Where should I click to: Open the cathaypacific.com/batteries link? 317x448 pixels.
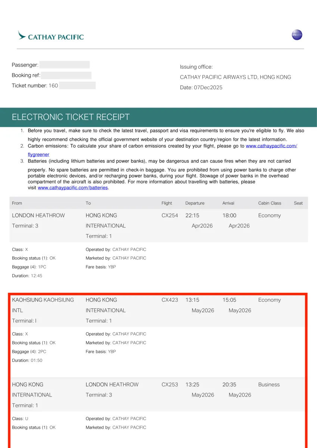pos(73,188)
